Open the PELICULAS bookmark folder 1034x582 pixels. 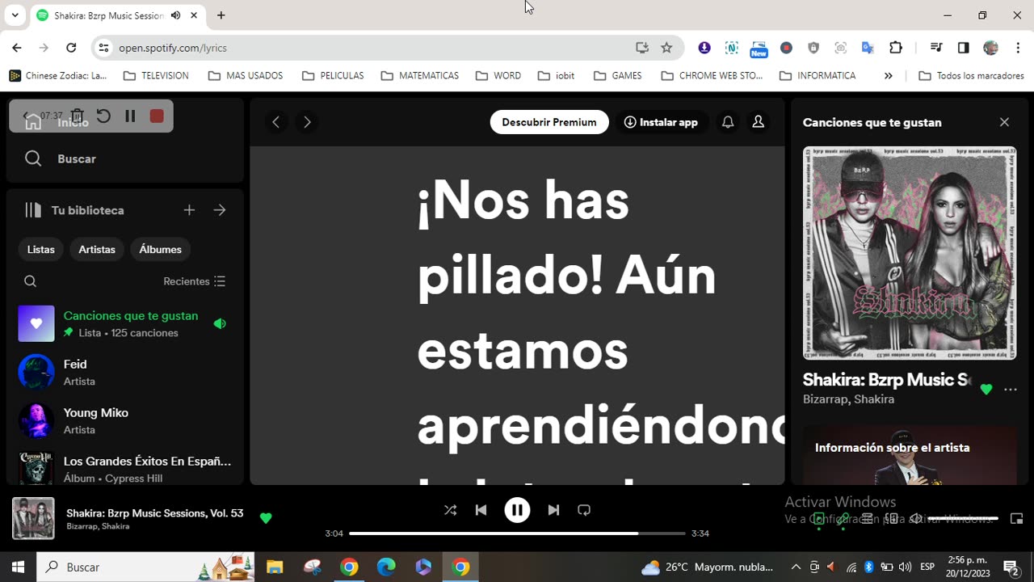pos(333,75)
